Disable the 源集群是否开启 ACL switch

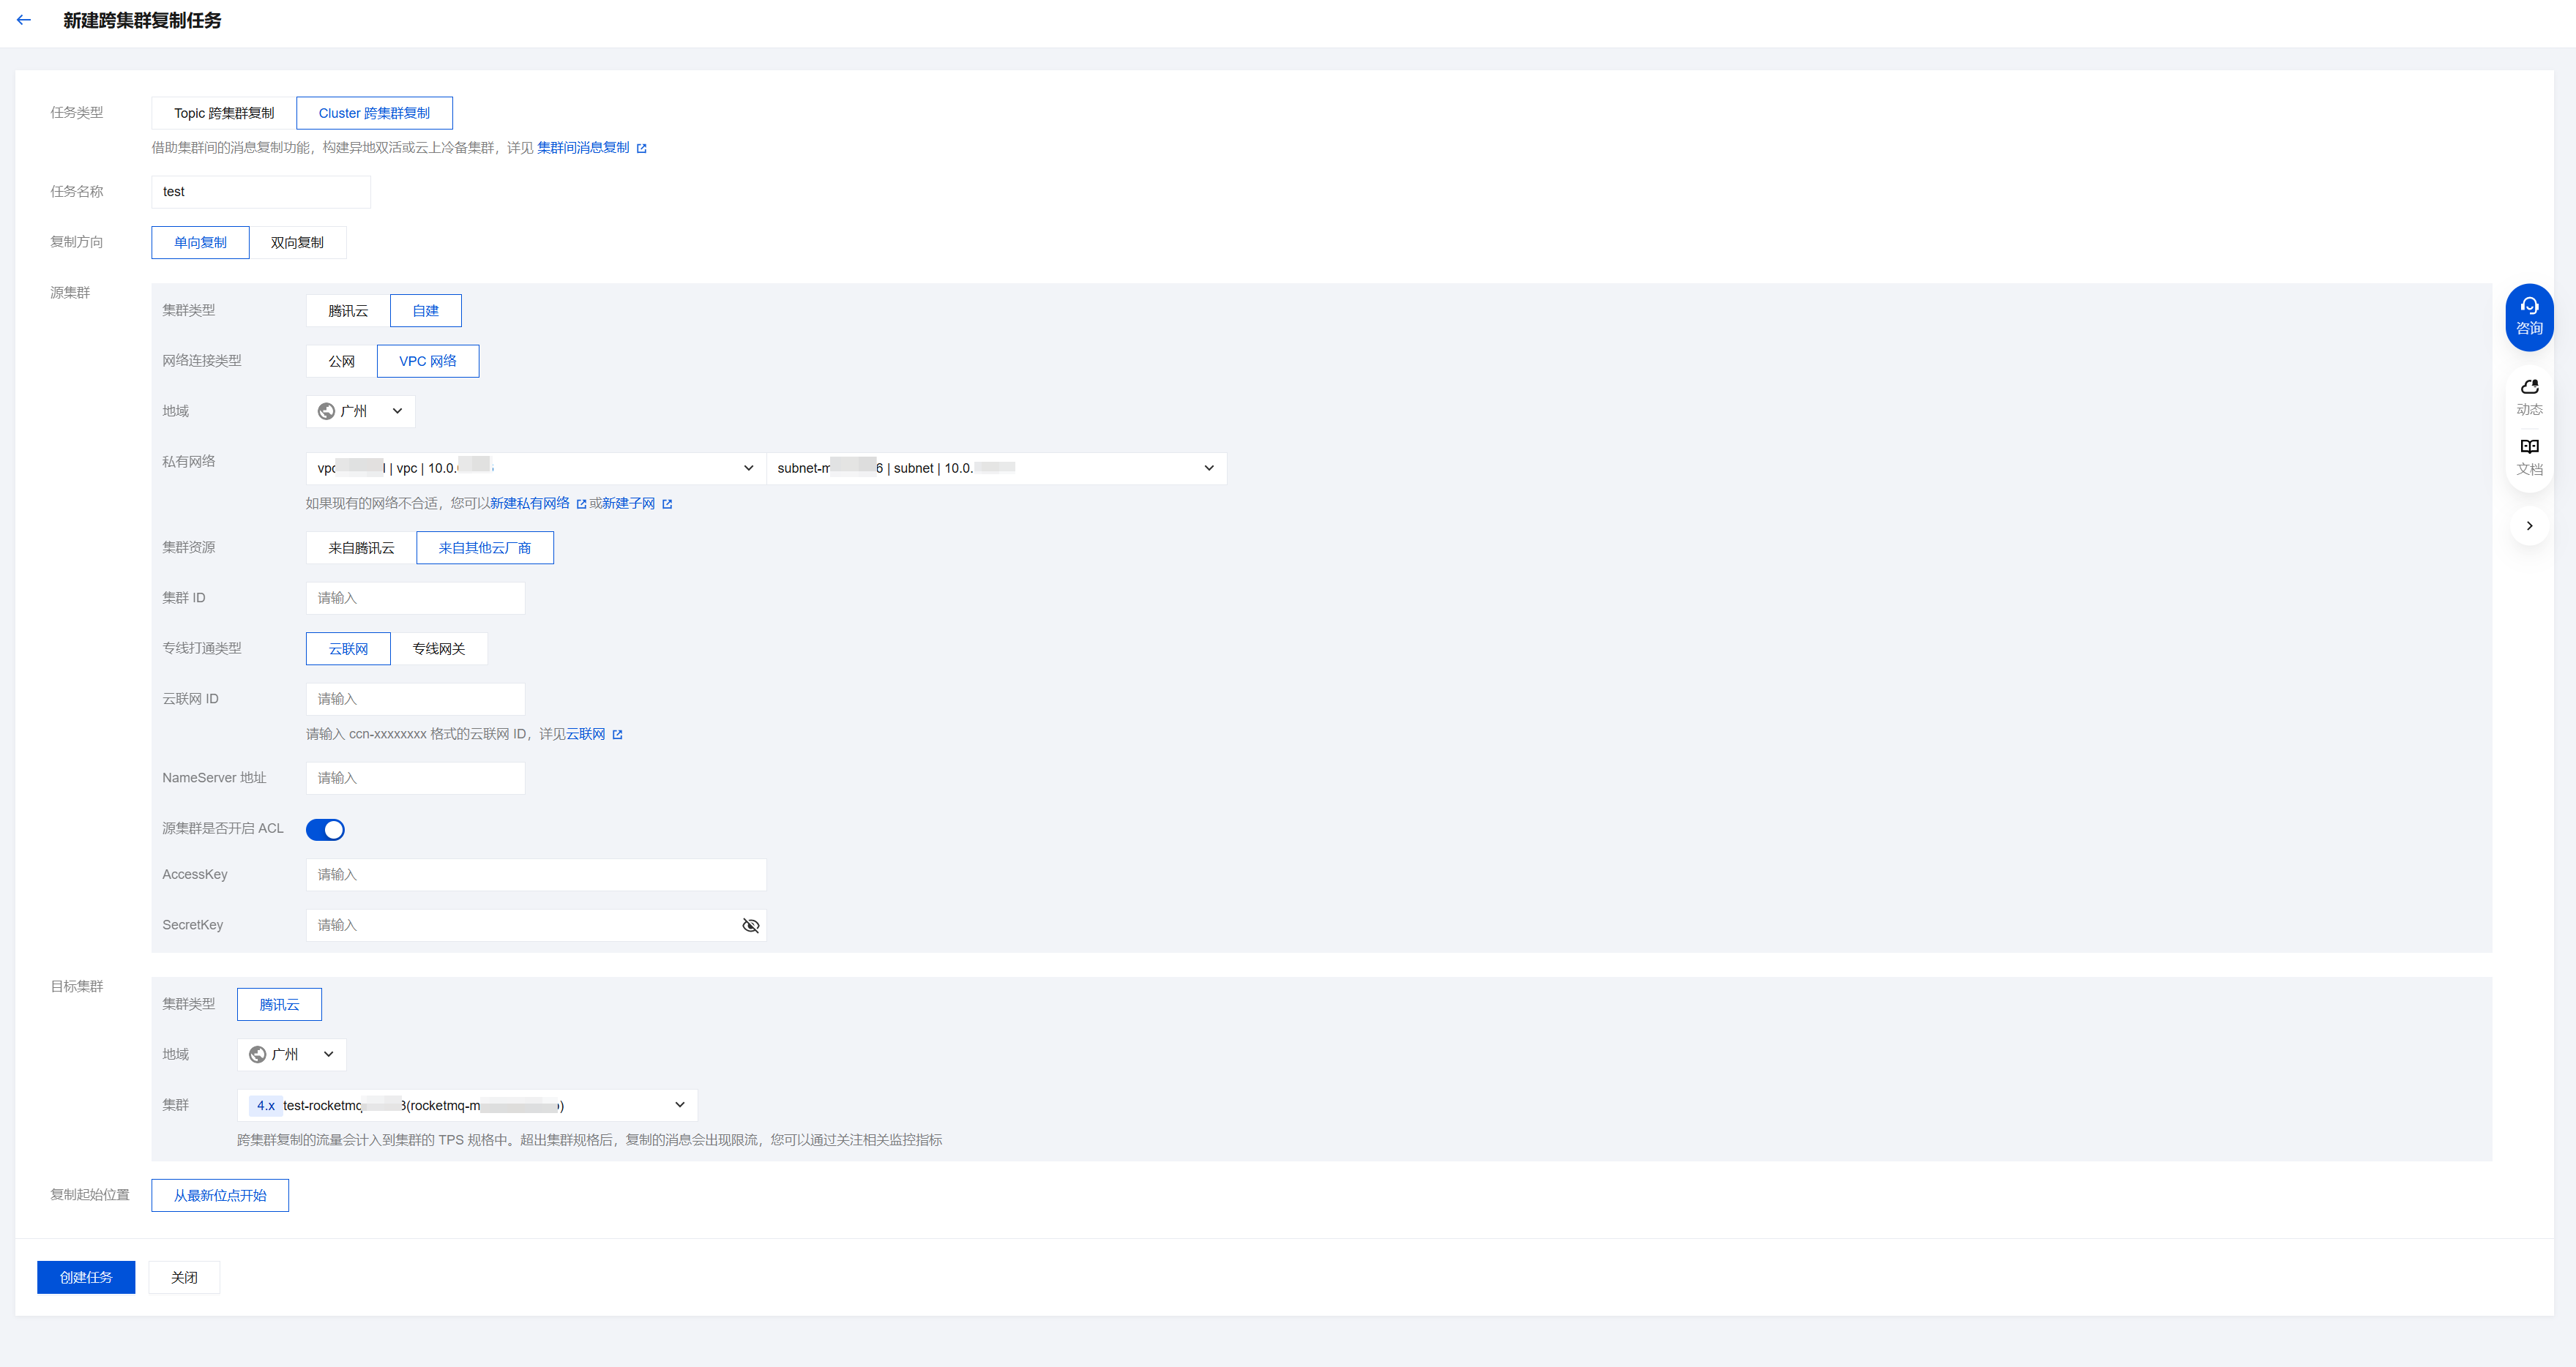click(325, 830)
